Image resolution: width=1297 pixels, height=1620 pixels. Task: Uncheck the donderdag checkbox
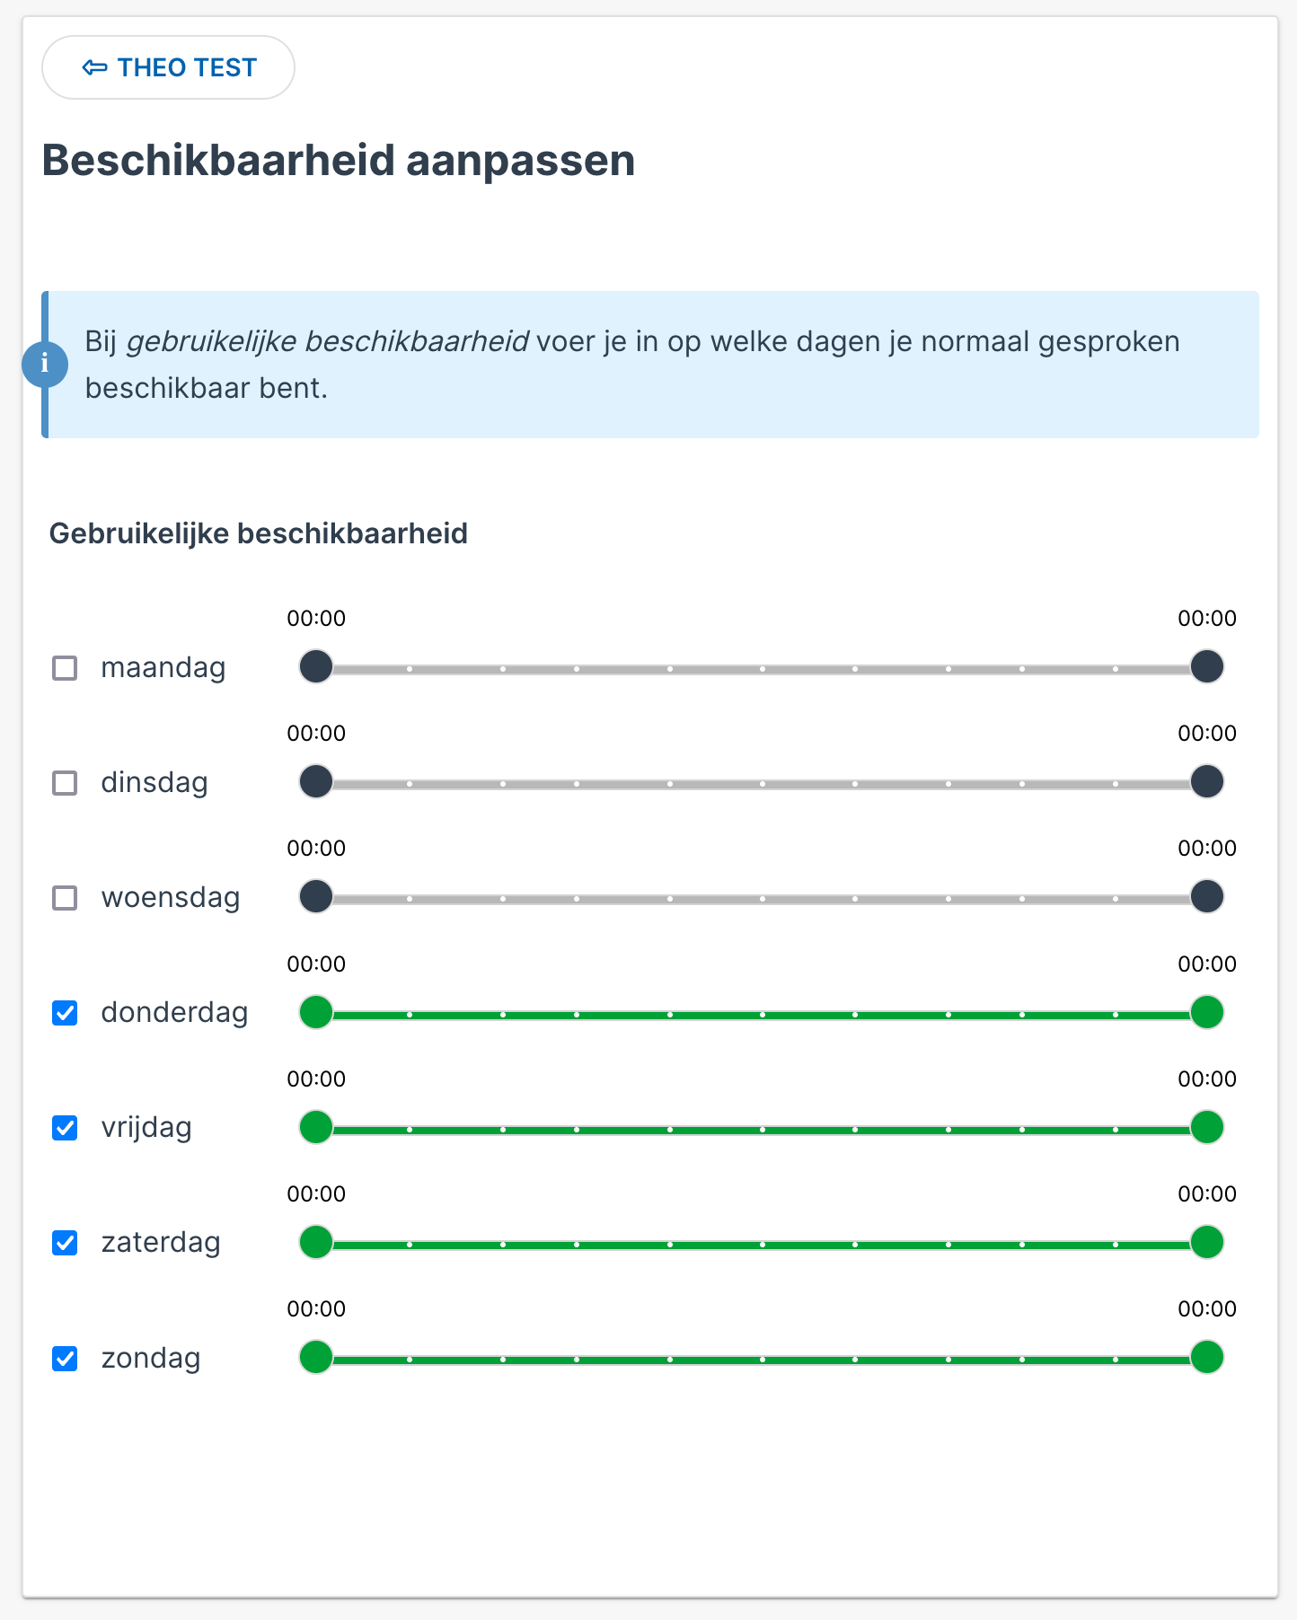[65, 1013]
